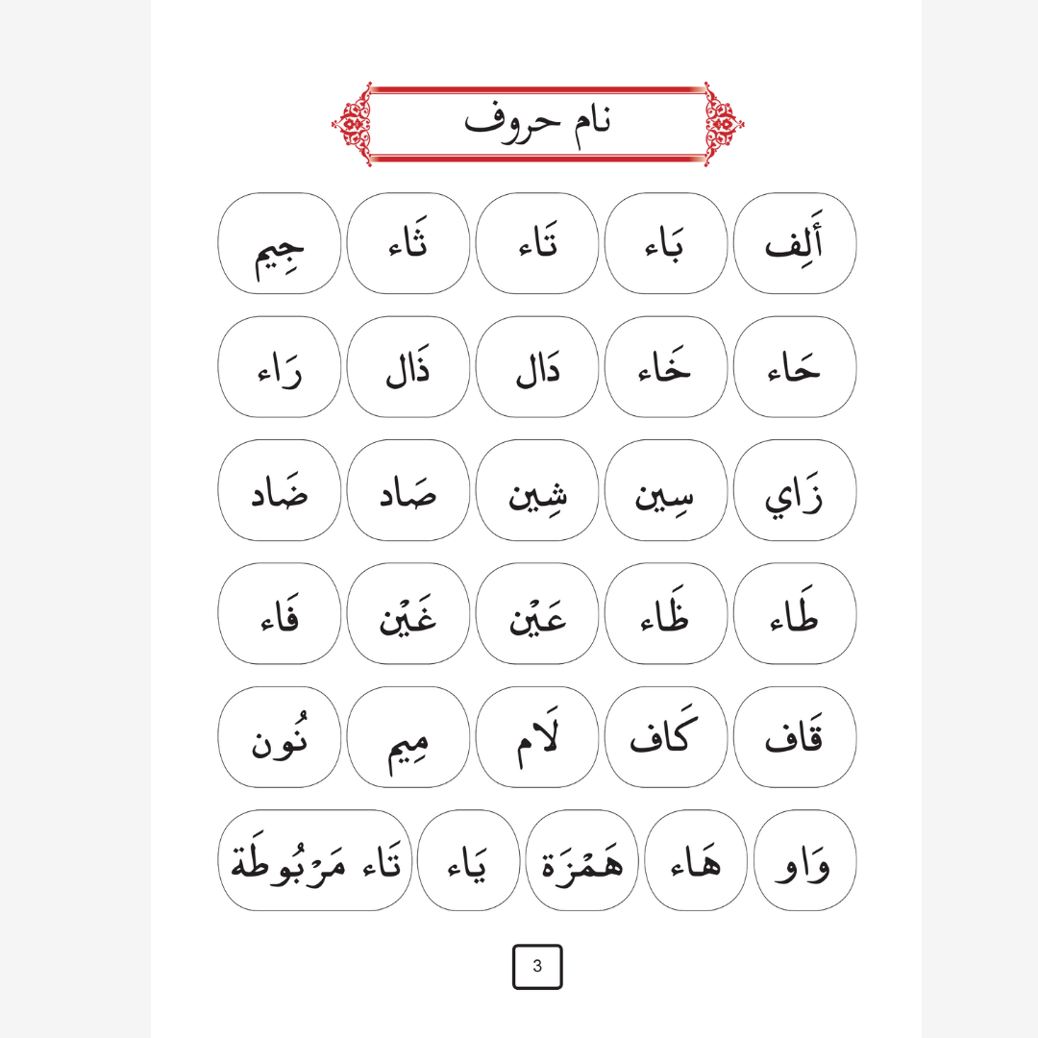Pick the نُون (Noon) bubble
The width and height of the screenshot is (1038, 1038).
(x=280, y=737)
